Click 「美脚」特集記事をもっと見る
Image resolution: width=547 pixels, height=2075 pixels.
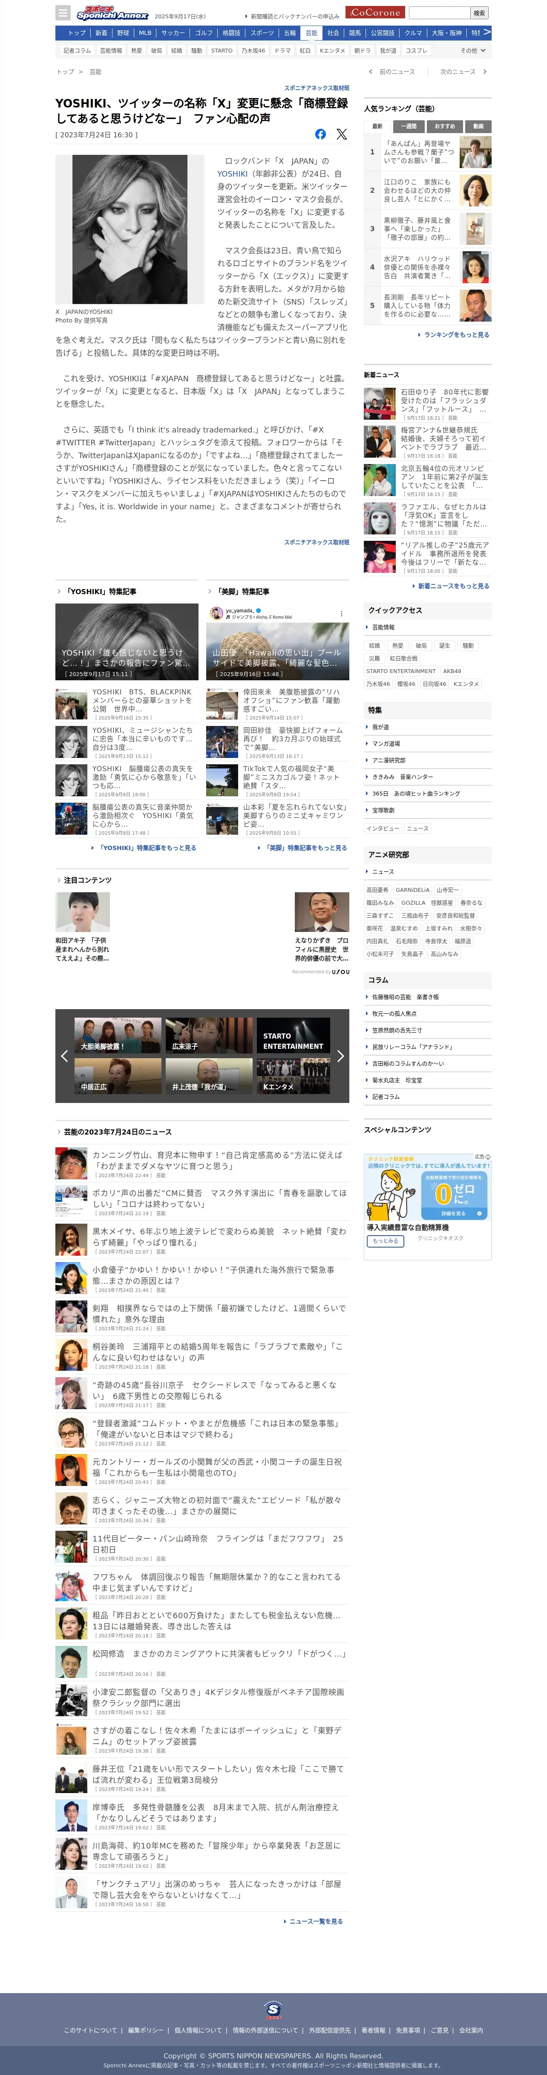302,847
